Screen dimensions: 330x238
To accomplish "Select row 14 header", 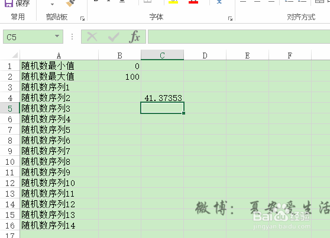I will 9,204.
